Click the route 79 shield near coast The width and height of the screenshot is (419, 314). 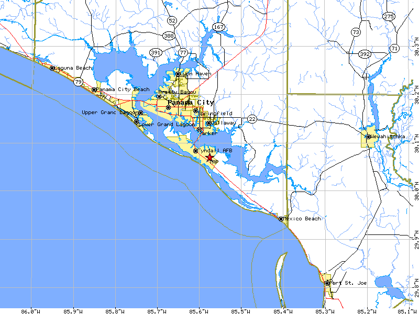[78, 82]
